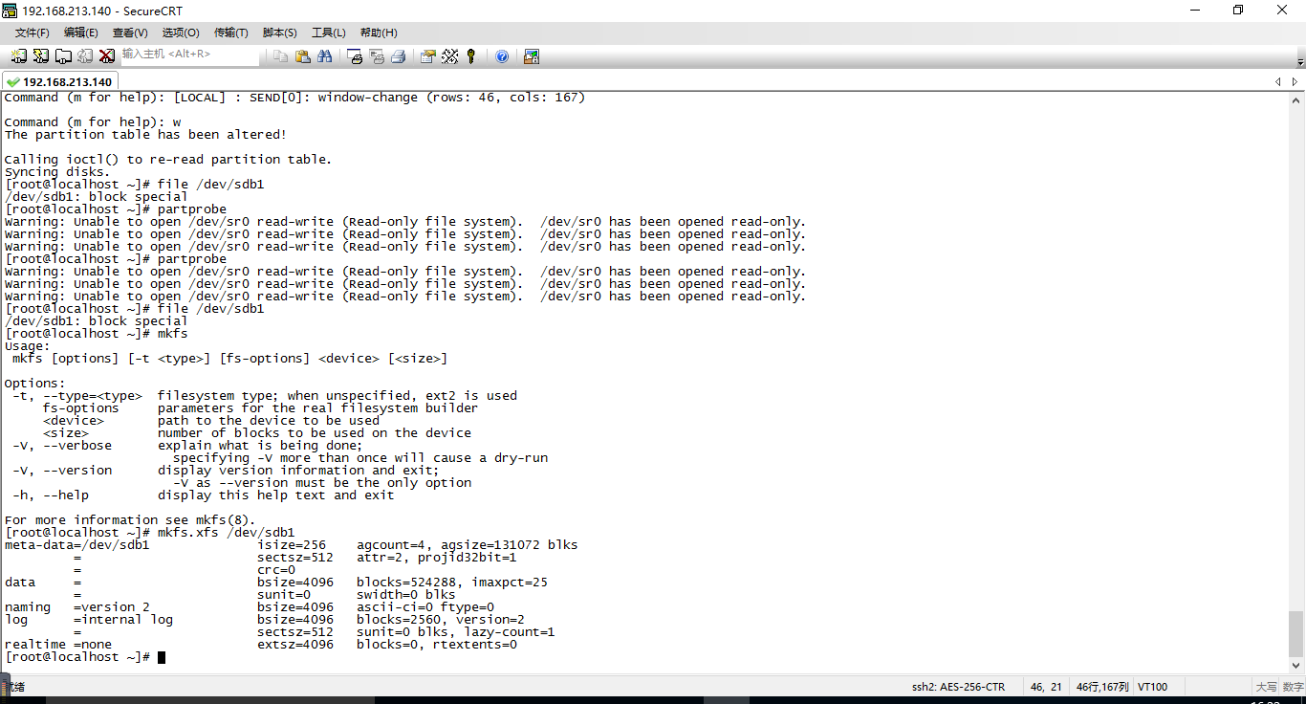The image size is (1306, 704).
Task: Disconnect the session with red X icon
Action: click(107, 56)
